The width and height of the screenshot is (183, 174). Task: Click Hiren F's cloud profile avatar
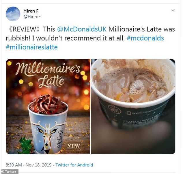pyautogui.click(x=13, y=14)
